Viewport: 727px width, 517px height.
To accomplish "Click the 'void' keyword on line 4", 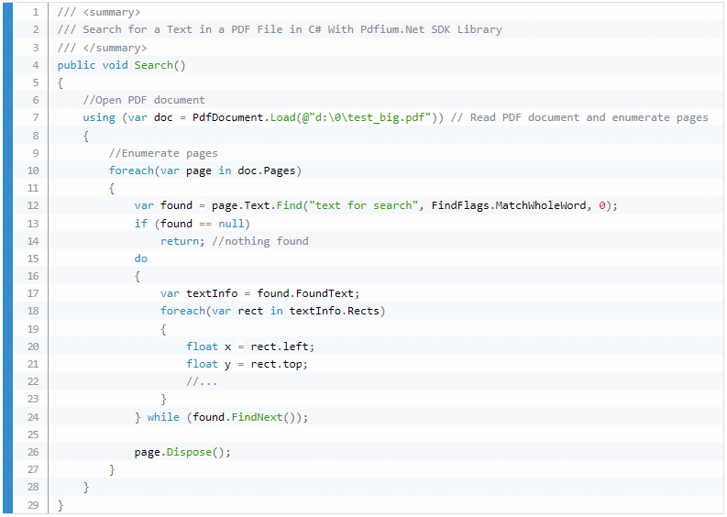I will 115,65.
